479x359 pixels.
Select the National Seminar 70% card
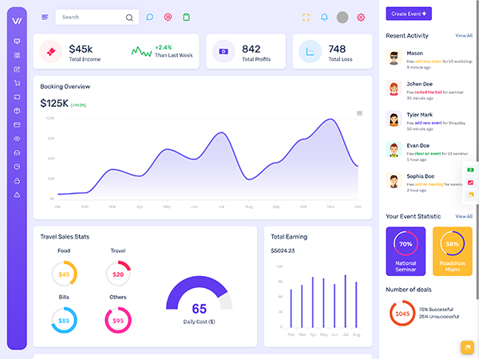pyautogui.click(x=406, y=251)
